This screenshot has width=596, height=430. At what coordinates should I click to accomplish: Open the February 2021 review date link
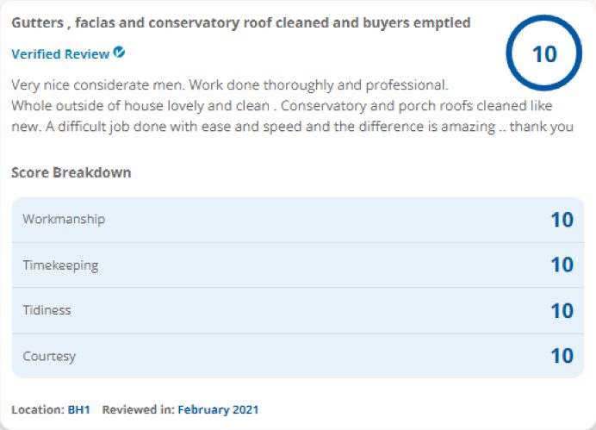218,409
